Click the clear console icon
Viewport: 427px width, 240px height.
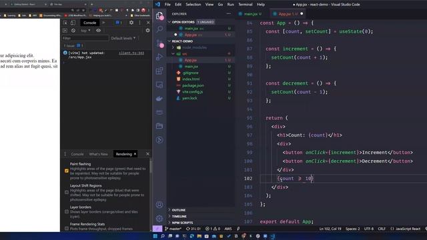(73, 31)
